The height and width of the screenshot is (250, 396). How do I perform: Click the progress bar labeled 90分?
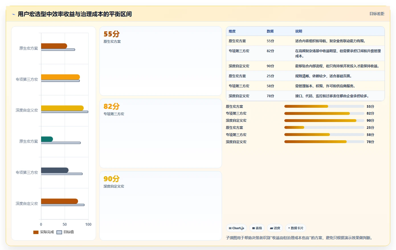point(324,121)
